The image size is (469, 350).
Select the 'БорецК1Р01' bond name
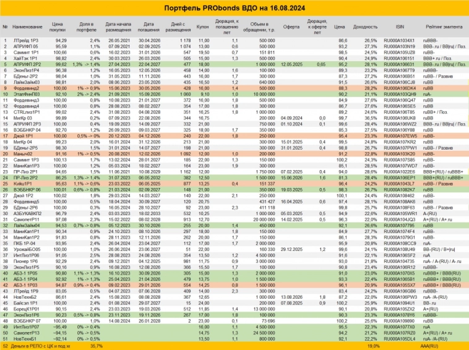point(27,309)
